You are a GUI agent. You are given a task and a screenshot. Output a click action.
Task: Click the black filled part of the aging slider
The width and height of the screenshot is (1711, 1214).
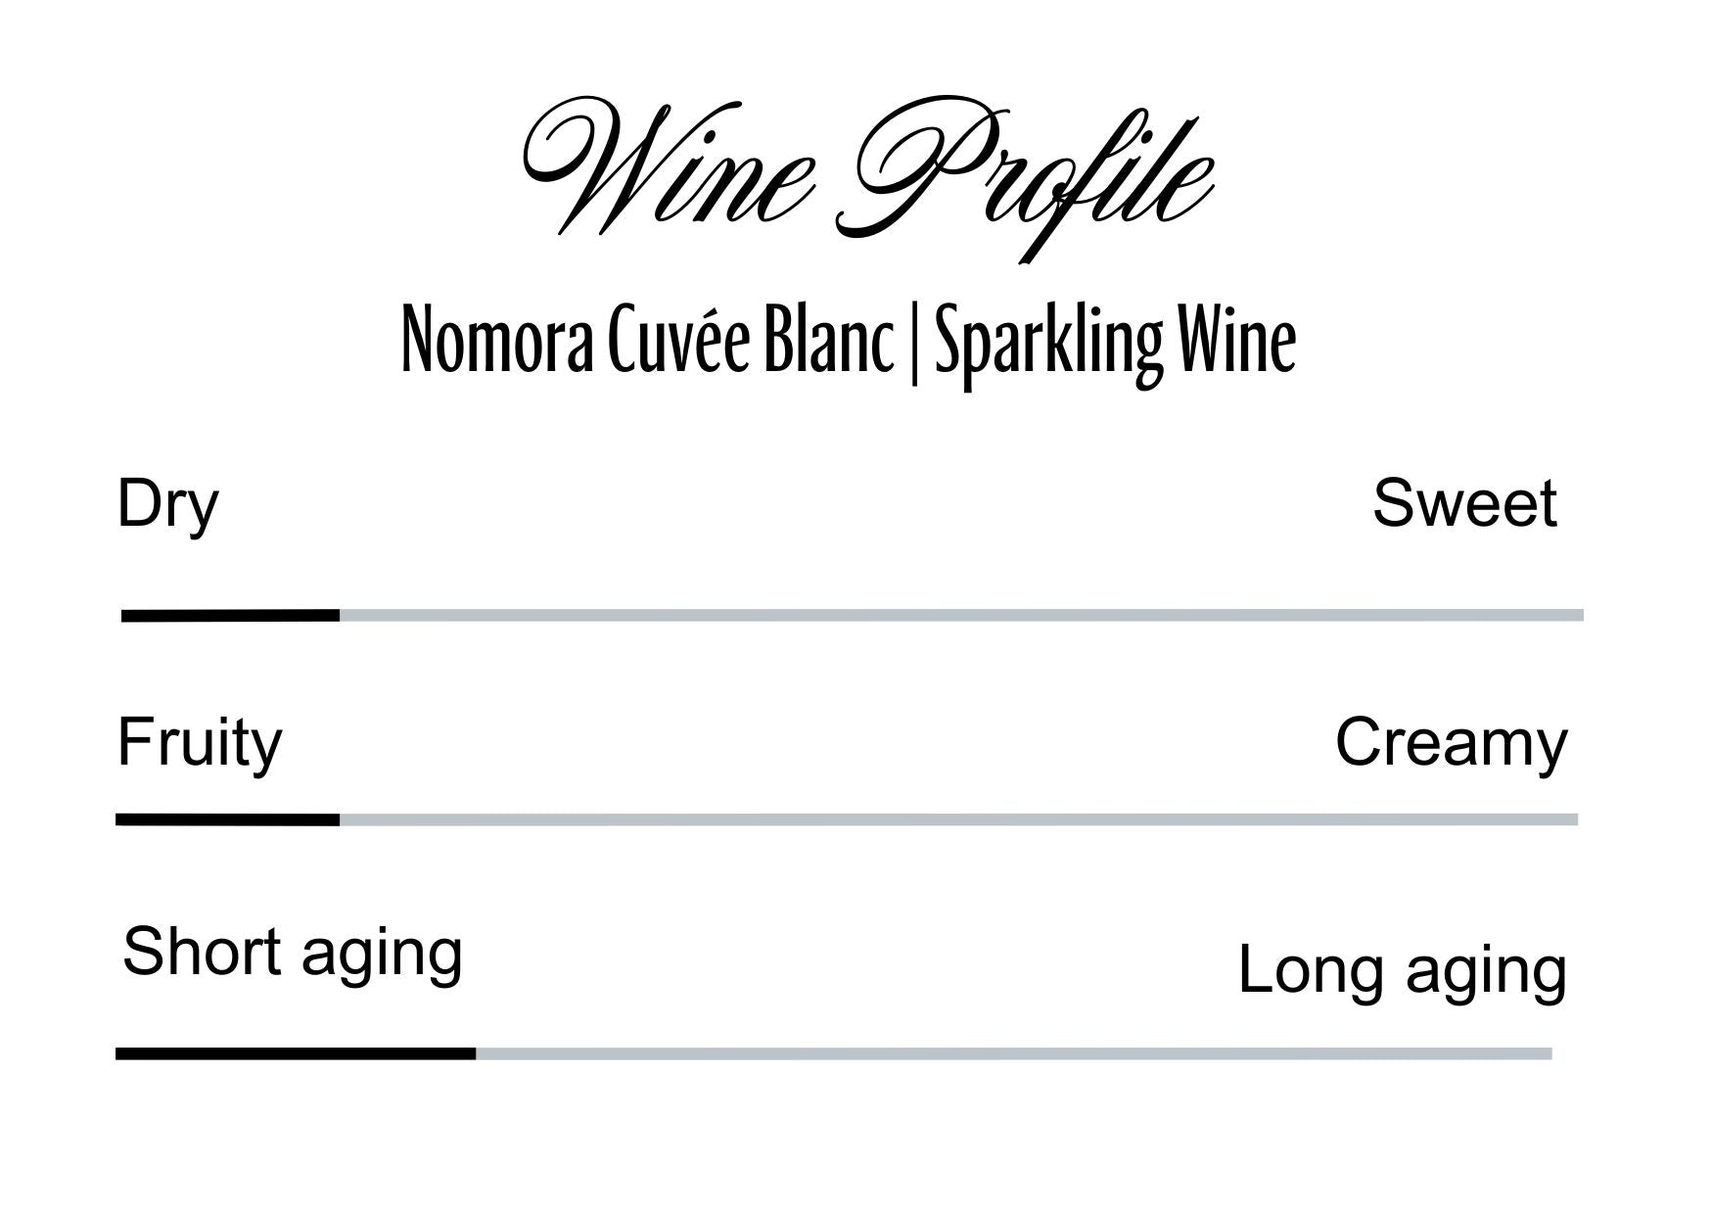tap(295, 1054)
